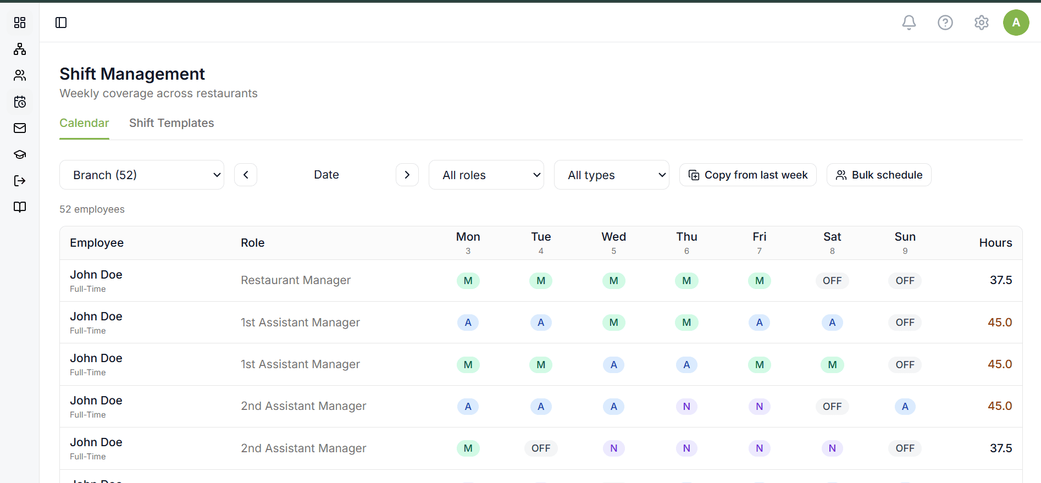Open the settings gear icon
Viewport: 1041px width, 483px height.
pos(982,23)
